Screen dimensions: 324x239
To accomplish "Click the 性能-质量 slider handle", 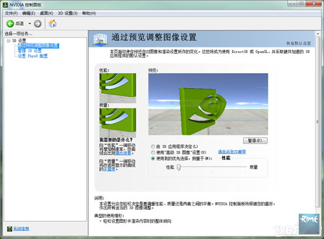I will click(179, 167).
